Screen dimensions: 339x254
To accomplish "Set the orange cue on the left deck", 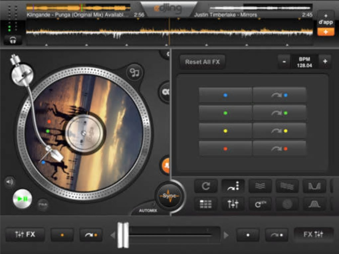I will 62,235.
